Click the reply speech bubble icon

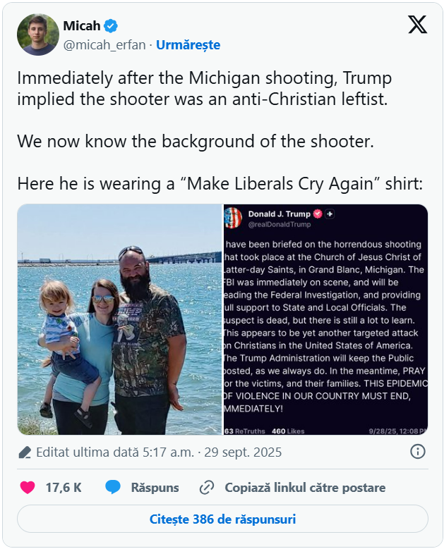tap(113, 487)
